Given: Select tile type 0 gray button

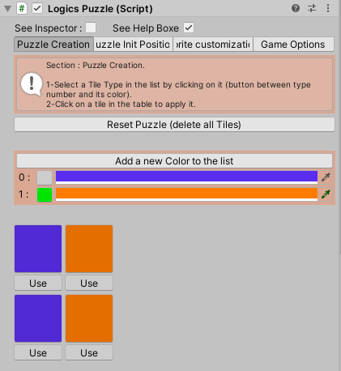Looking at the screenshot, I should click(x=45, y=177).
